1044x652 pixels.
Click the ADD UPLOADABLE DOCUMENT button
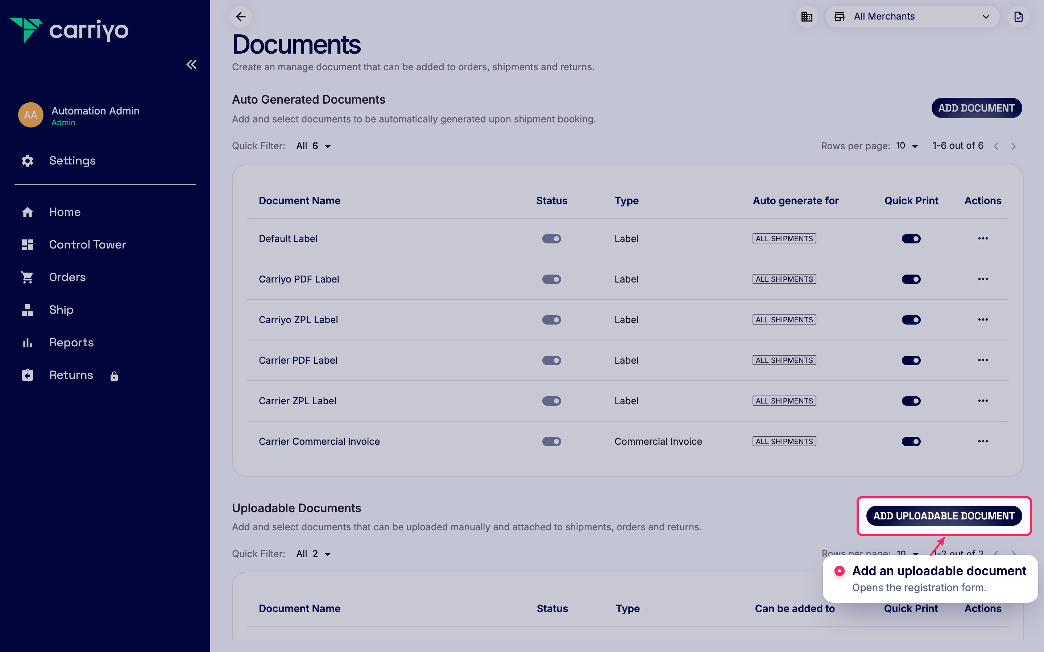[x=944, y=516]
